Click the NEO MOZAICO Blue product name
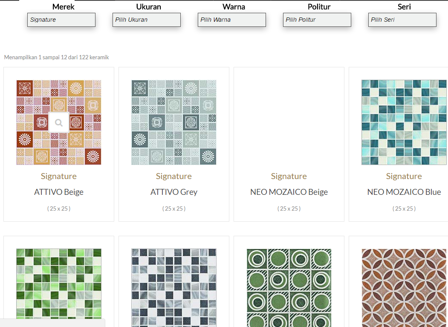Screen dimensions: 448x327 pyautogui.click(x=404, y=192)
